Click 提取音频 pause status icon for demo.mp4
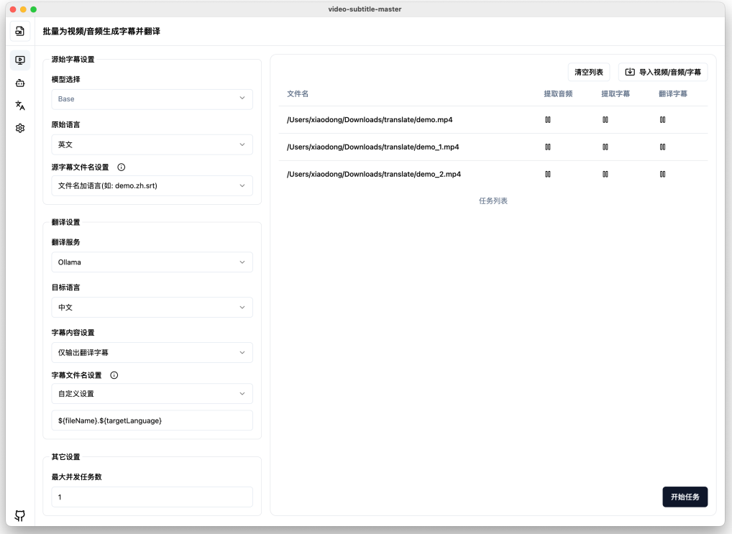The image size is (732, 534). [548, 120]
